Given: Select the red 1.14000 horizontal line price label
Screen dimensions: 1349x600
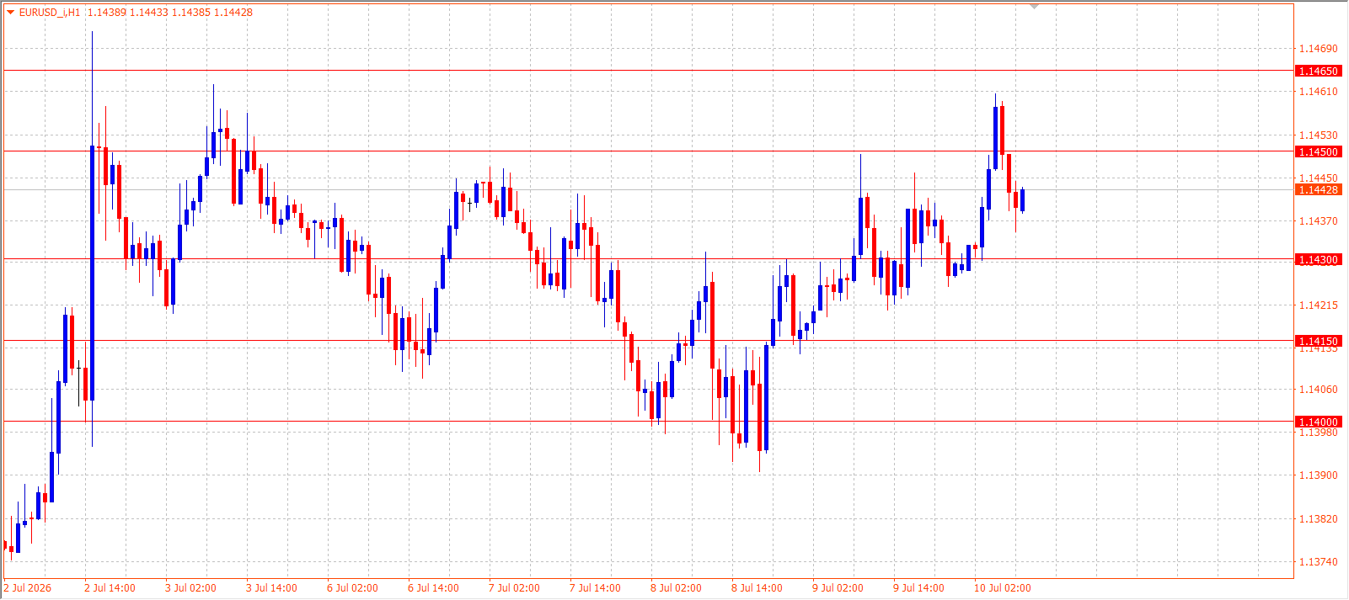Looking at the screenshot, I should point(1318,422).
